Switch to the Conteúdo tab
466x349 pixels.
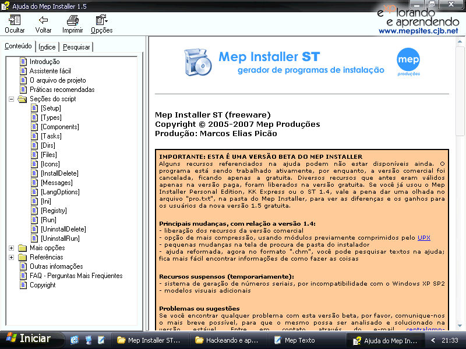[18, 46]
